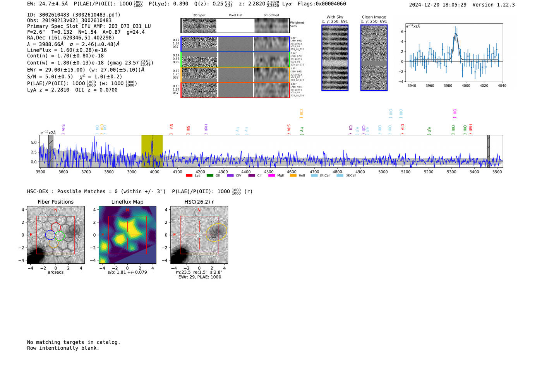Click the '2024-12-20 18:05:29' timestamp
Image resolution: width=542 pixels, height=369 pixels.
coord(438,5)
